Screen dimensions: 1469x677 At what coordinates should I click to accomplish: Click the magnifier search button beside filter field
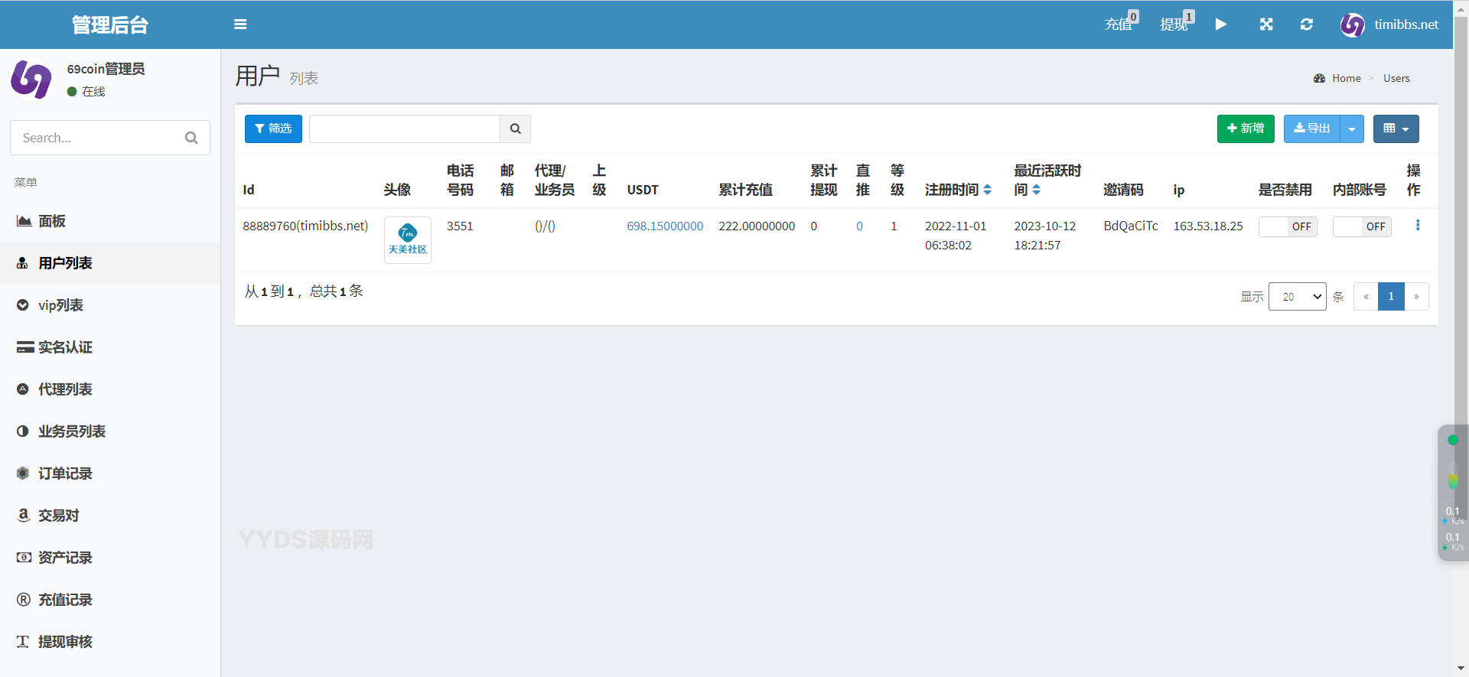[x=515, y=129]
